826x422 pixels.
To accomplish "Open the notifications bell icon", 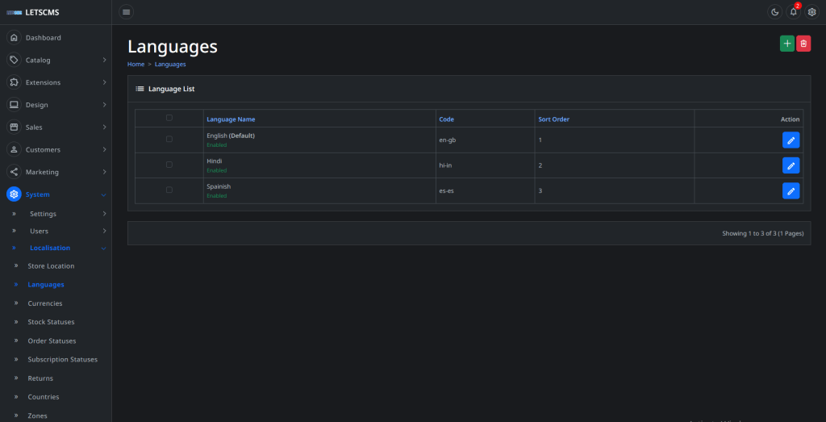I will coord(793,12).
